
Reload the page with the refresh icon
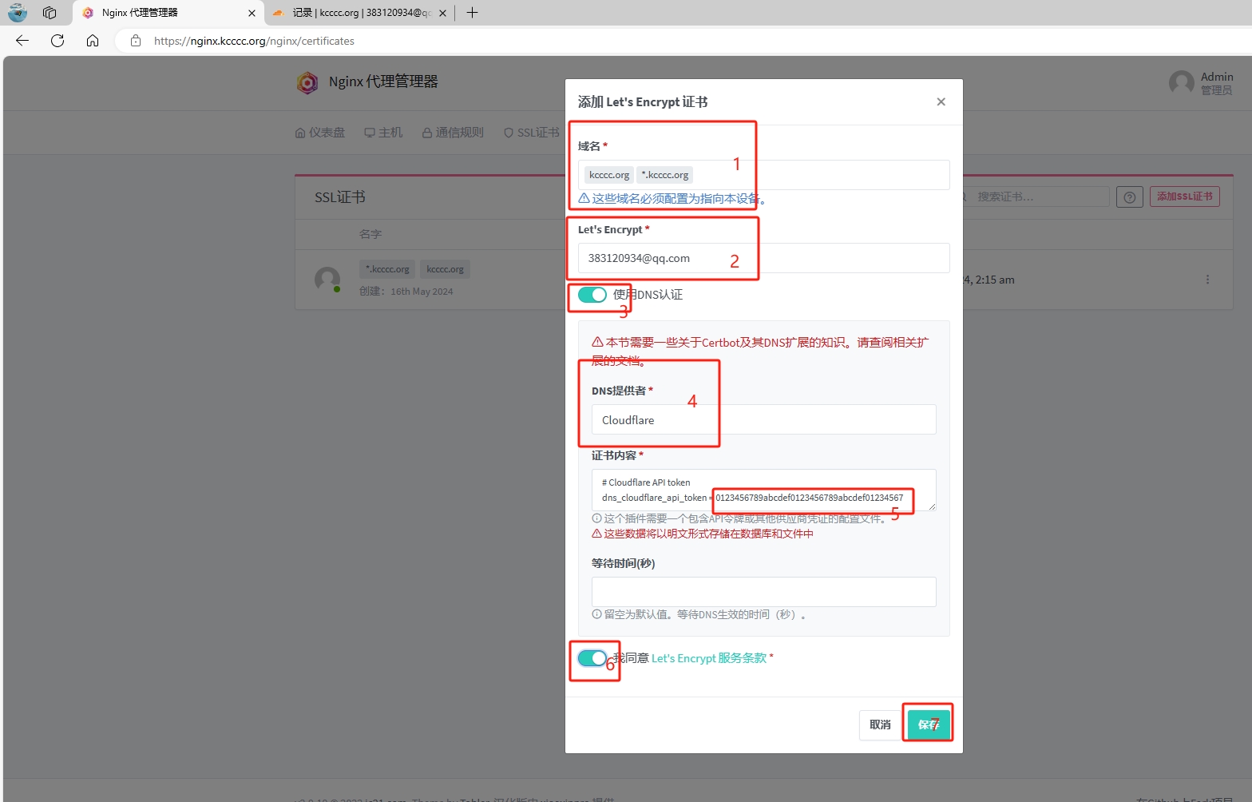tap(57, 41)
